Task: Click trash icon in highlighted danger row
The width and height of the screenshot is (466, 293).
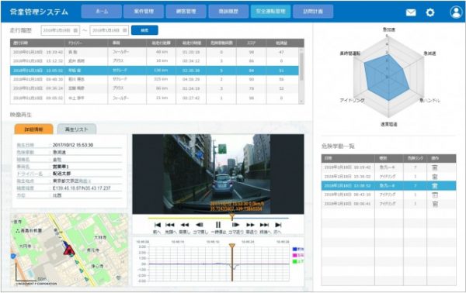Action: pyautogui.click(x=434, y=186)
